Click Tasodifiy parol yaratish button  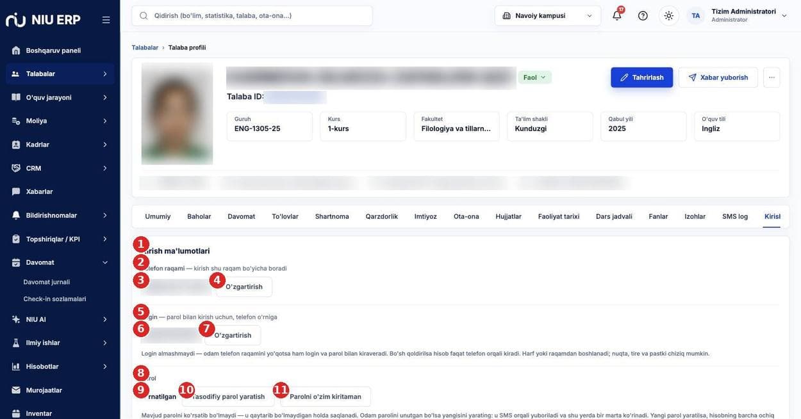228,397
